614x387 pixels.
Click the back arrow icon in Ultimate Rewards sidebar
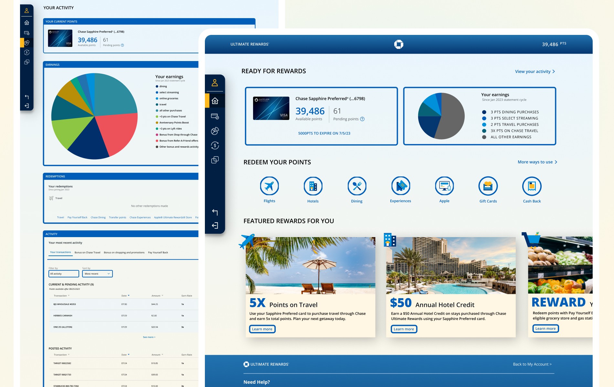tap(215, 212)
